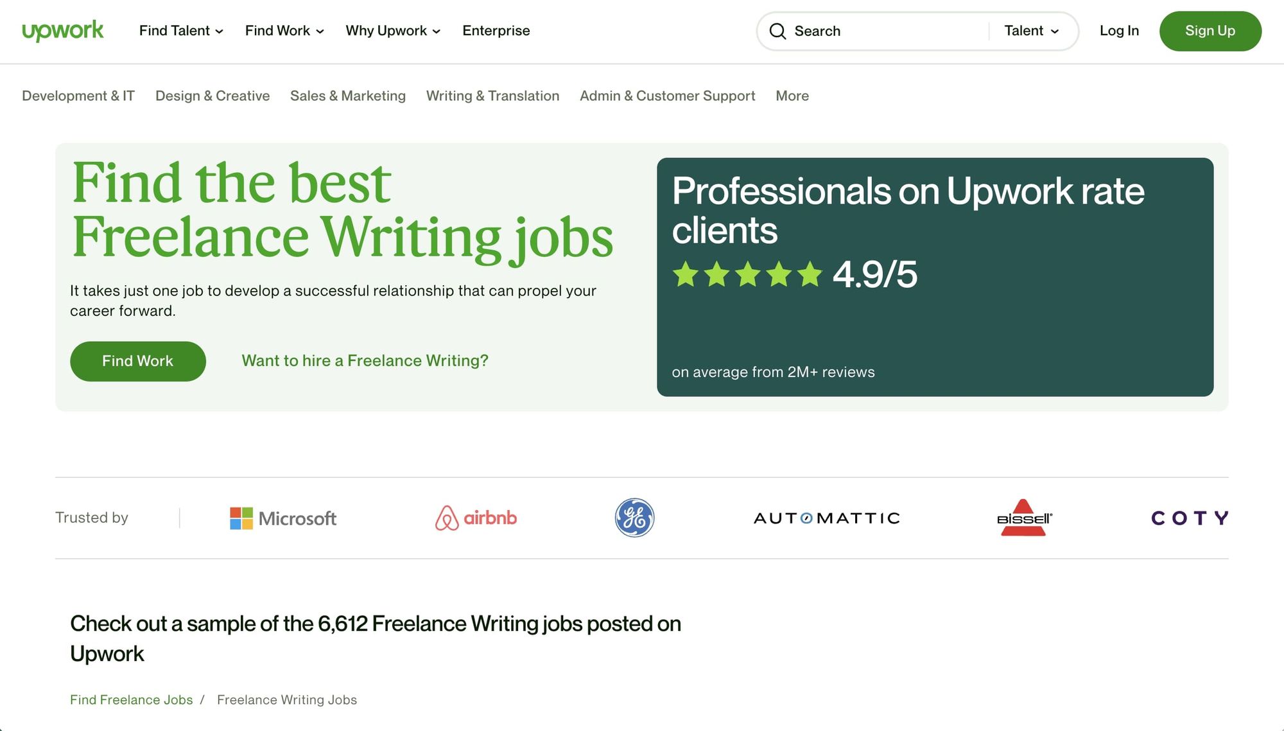Click the search magnifier icon
1284x731 pixels.
(x=777, y=31)
